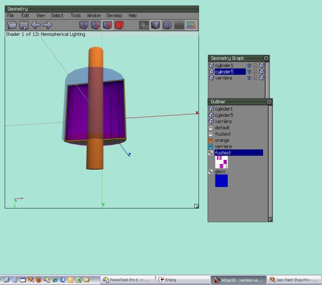Select default material in Outliner
The height and width of the screenshot is (285, 322).
[x=222, y=128]
